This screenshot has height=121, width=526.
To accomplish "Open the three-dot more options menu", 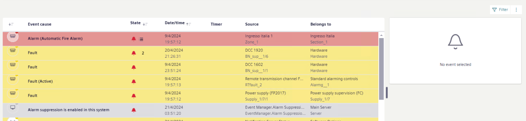I will pyautogui.click(x=516, y=10).
